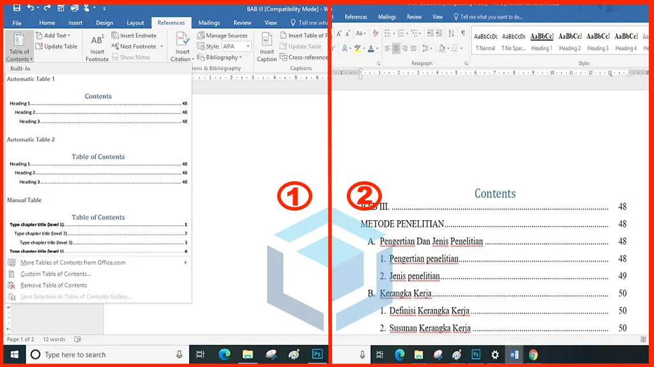Screen dimensions: 654x367
Task: Click the Sort A-Z icon
Action: pos(452,33)
